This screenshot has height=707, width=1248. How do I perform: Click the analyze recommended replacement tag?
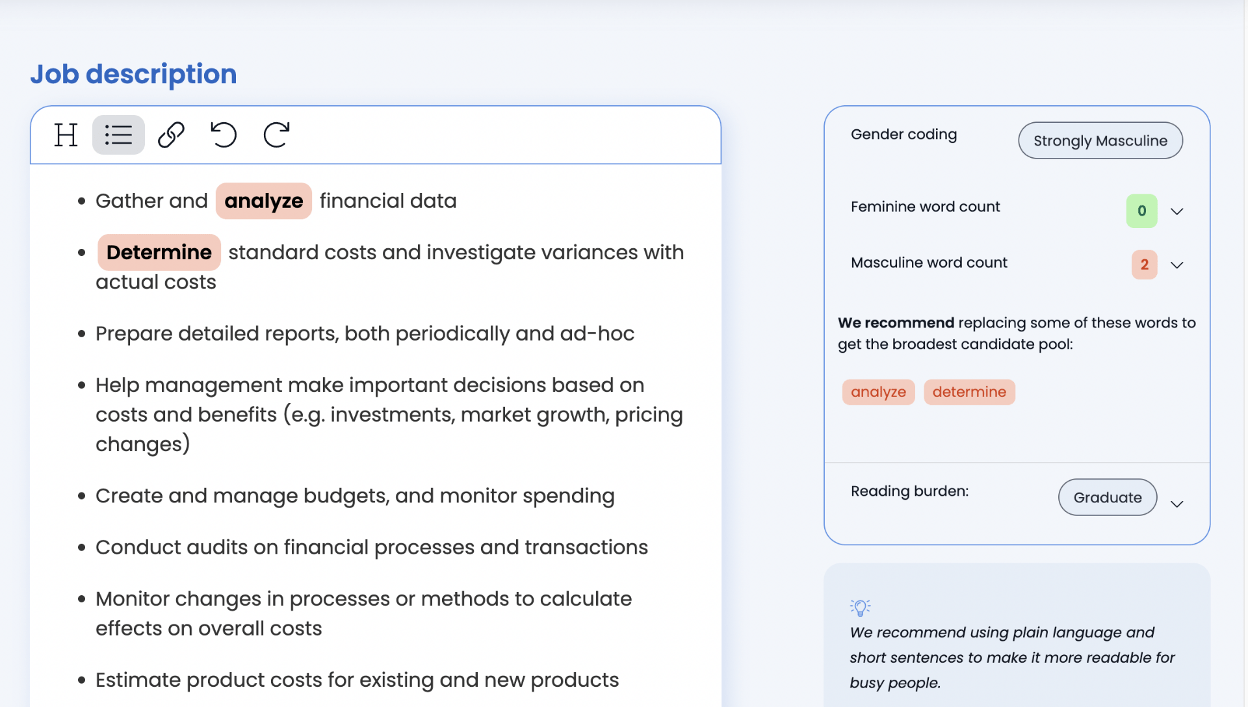click(877, 392)
